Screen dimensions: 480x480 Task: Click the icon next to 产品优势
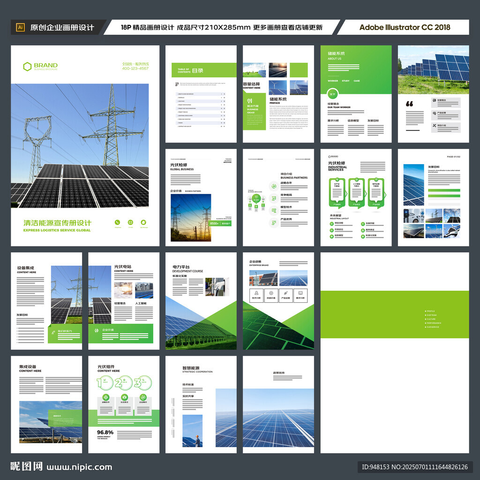(x=274, y=223)
